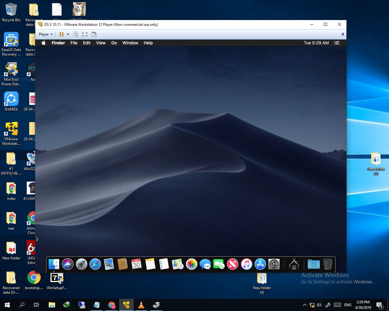Open Messages speech bubble in dock
This screenshot has width=389, height=311.
point(205,264)
